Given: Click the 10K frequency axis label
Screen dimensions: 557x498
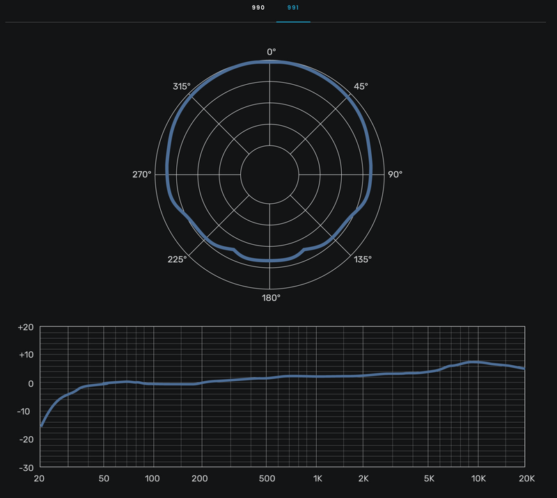Looking at the screenshot, I should pyautogui.click(x=478, y=479).
